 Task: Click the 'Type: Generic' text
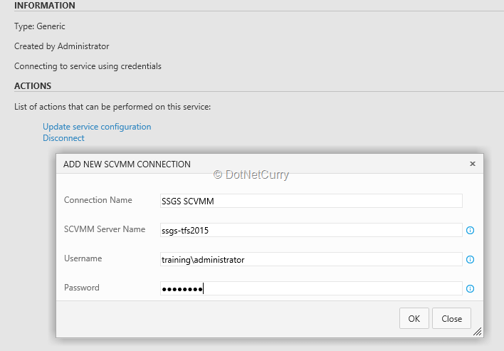pos(40,26)
